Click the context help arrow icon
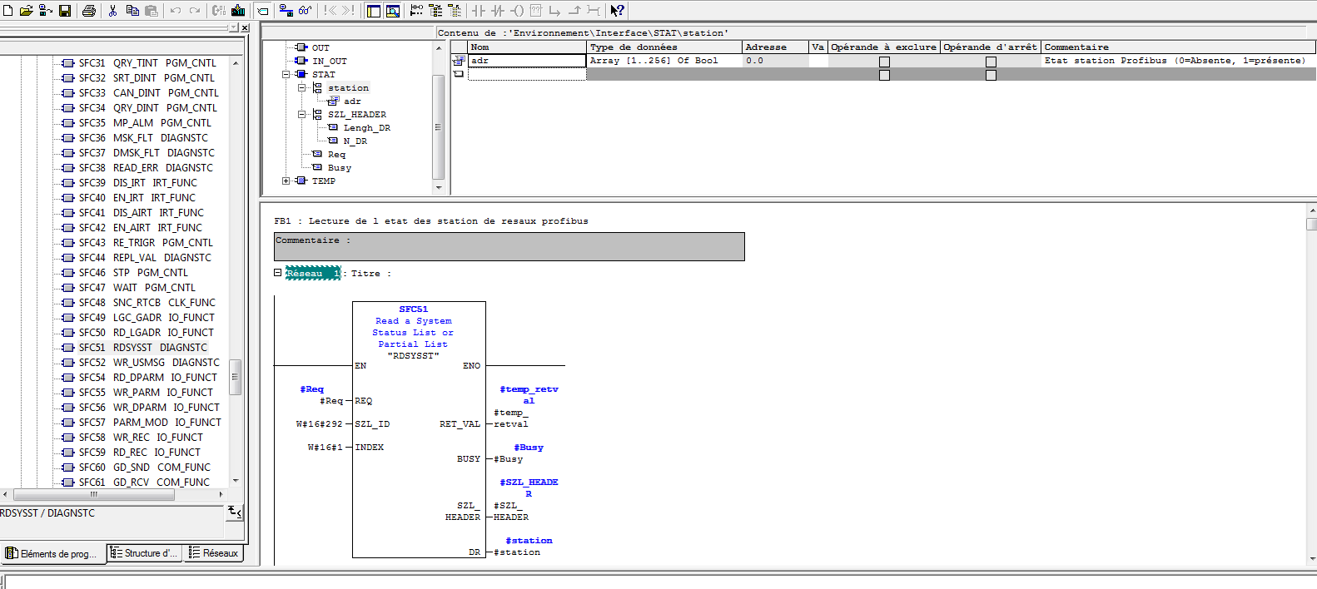Image resolution: width=1317 pixels, height=589 pixels. point(617,11)
